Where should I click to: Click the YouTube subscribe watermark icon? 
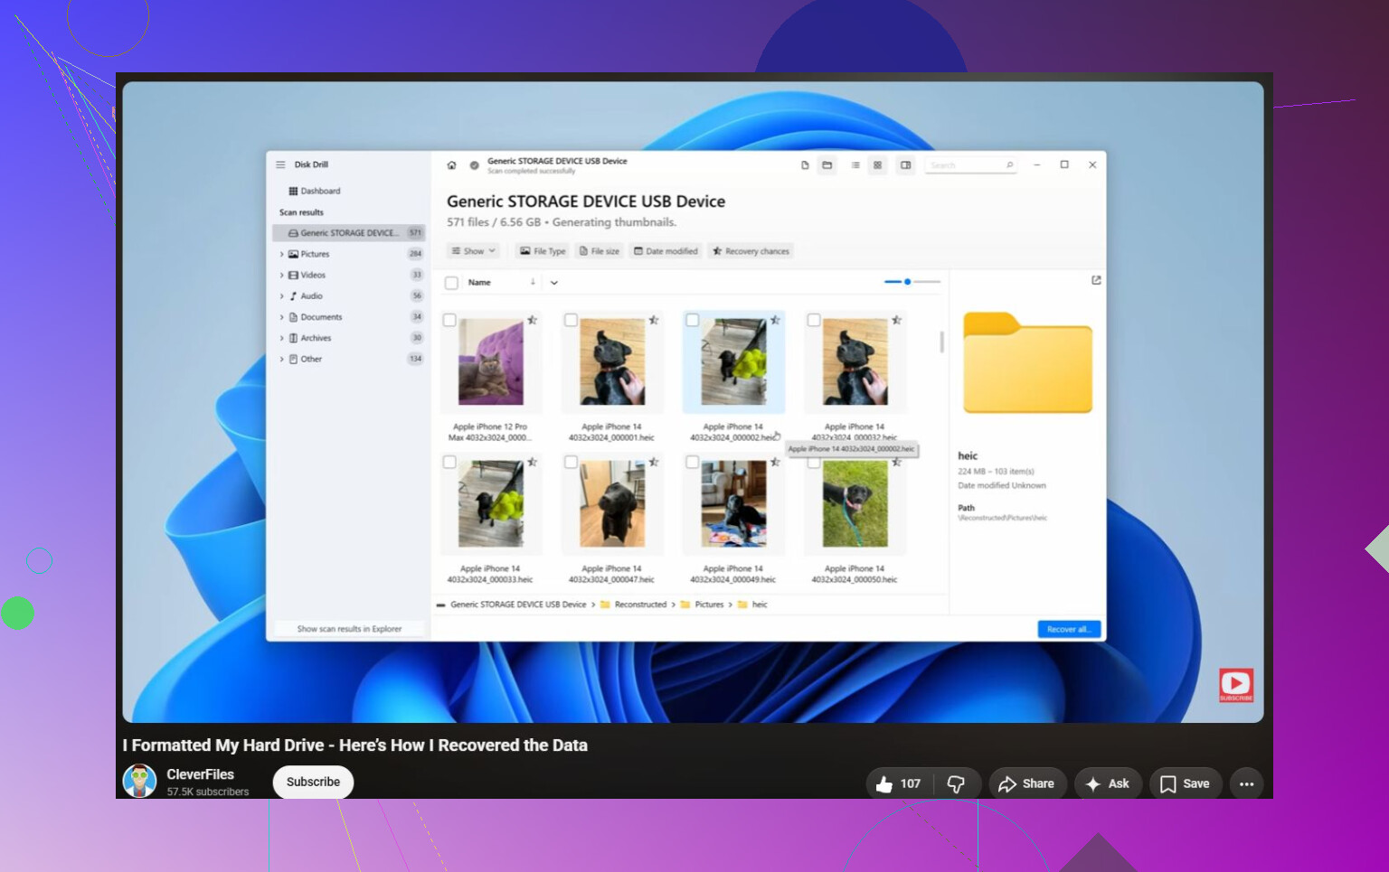point(1236,685)
